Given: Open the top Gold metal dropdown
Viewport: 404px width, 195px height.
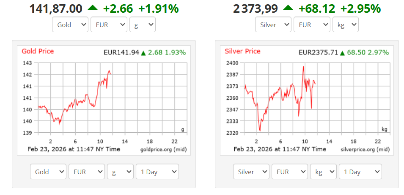Looking at the screenshot, I should (x=70, y=25).
